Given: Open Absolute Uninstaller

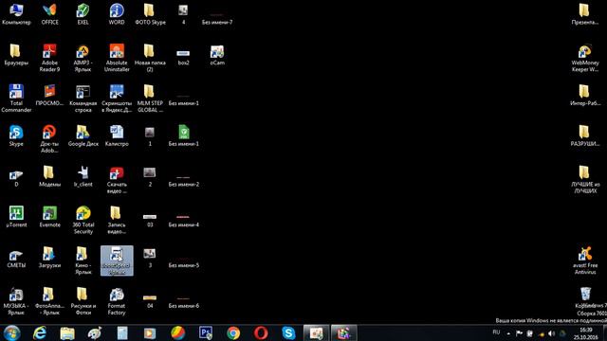Looking at the screenshot, I should pyautogui.click(x=117, y=58).
